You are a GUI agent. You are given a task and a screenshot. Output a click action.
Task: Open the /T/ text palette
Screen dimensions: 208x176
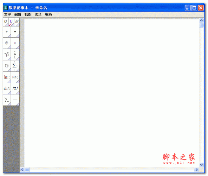(x=15, y=89)
